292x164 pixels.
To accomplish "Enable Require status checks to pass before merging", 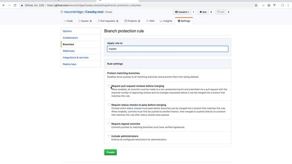I will pyautogui.click(x=109, y=105).
